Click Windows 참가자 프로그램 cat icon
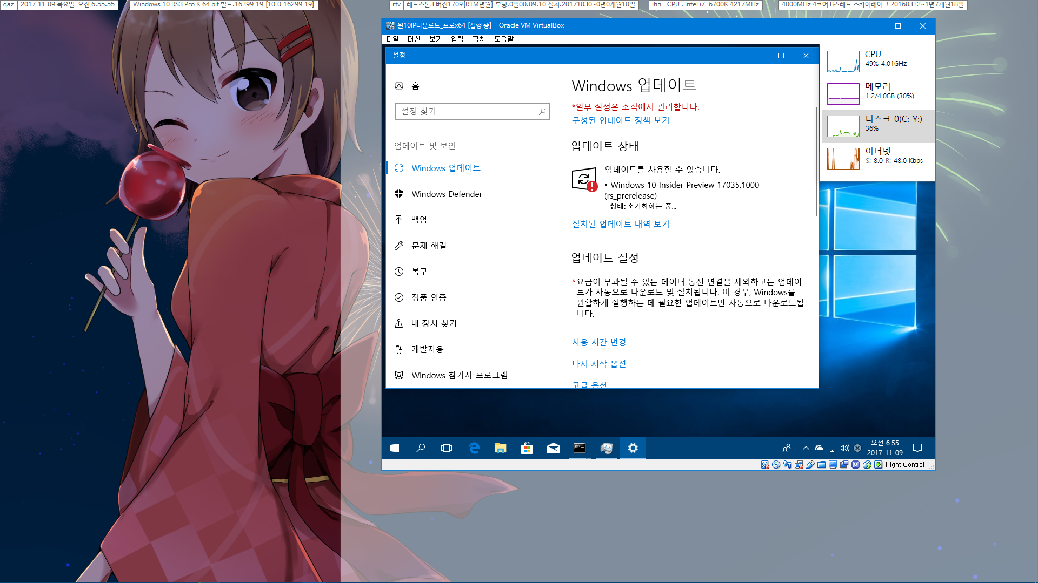 399,375
